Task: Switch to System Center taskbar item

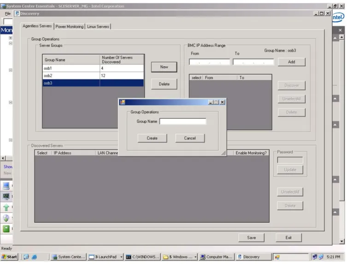Action: coord(68,257)
